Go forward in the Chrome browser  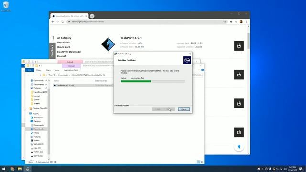click(57, 21)
